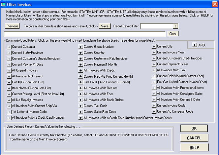Insert the Current Ad Campaign Code filter

tap(154, 112)
